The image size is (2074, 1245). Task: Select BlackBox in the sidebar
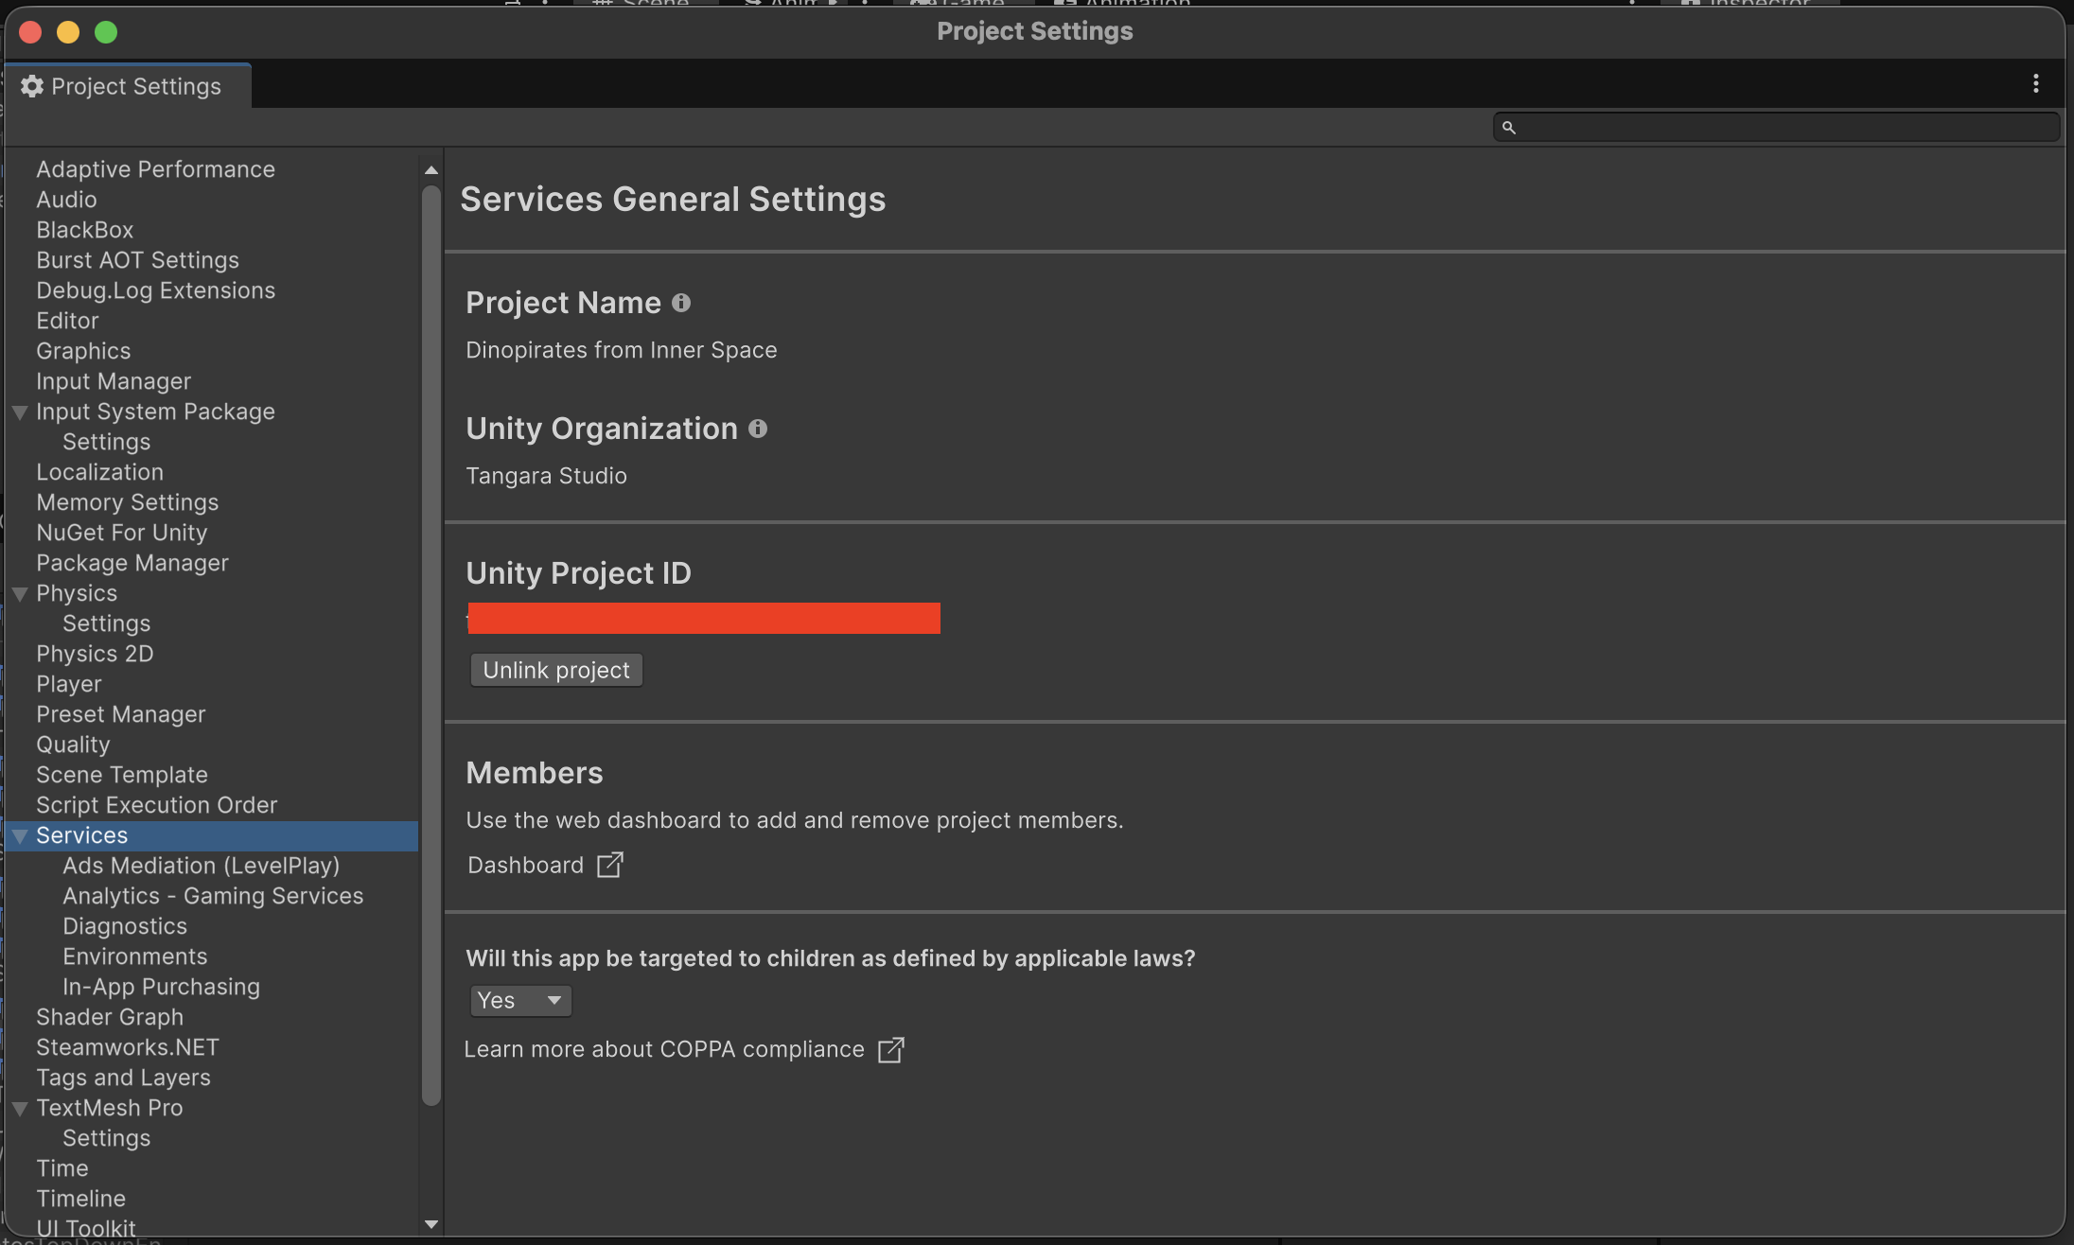[85, 230]
